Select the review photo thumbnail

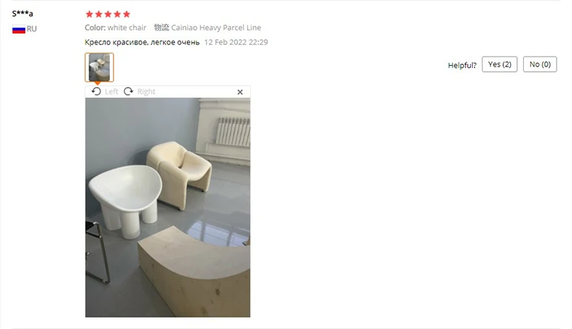(99, 67)
